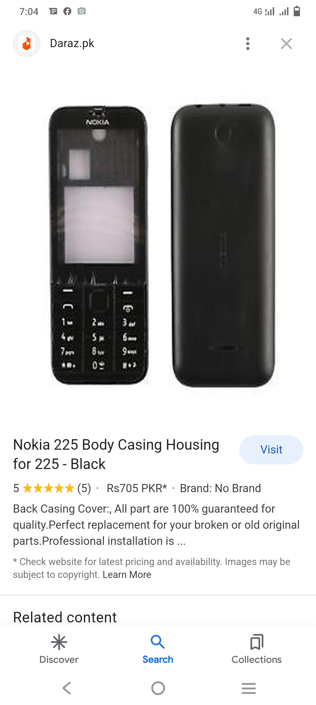Close the product preview panel
The height and width of the screenshot is (705, 316).
(x=286, y=44)
